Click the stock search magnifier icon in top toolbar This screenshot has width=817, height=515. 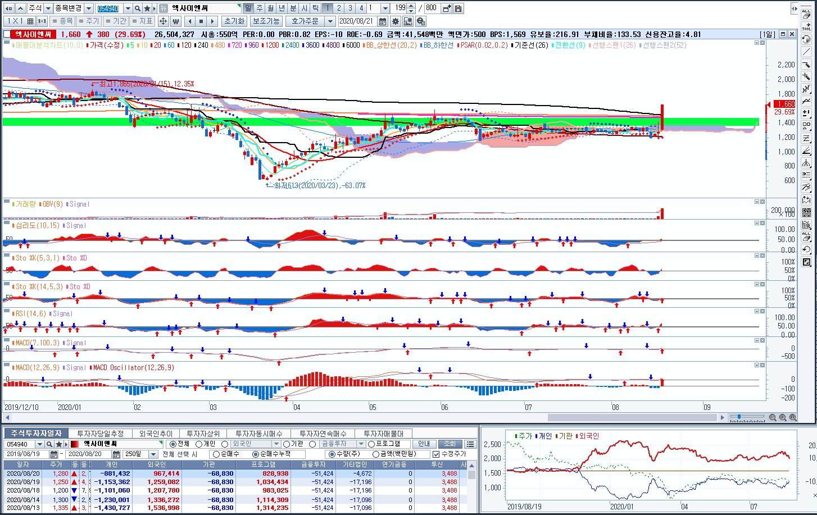[x=138, y=8]
